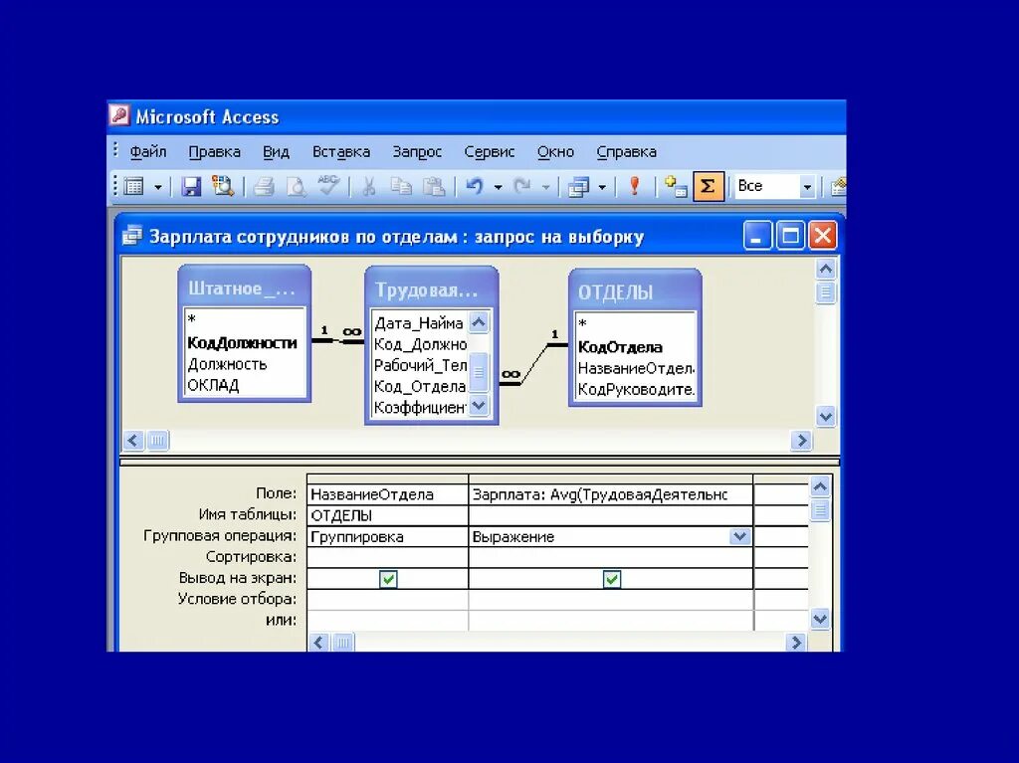Open the Undo history dropdown arrow

point(498,187)
